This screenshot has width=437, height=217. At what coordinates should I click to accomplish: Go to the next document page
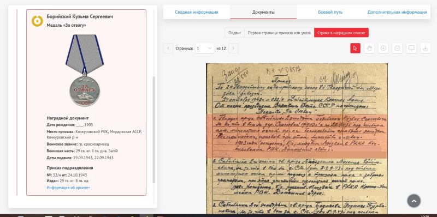tap(233, 49)
